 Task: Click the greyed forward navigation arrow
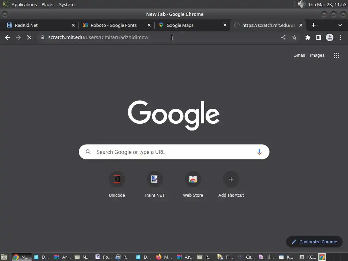pyautogui.click(x=18, y=37)
